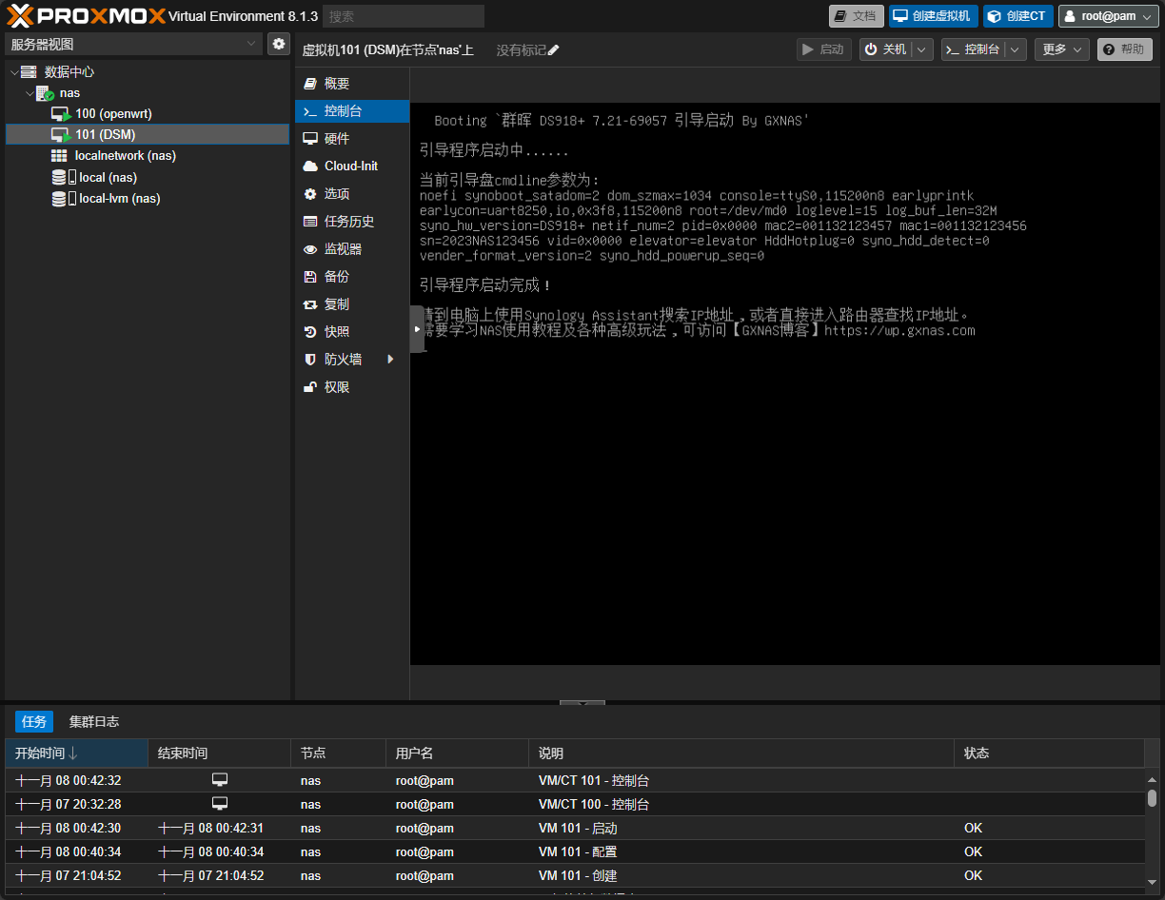Viewport: 1165px width, 900px height.
Task: Expand the 关机 shutdown dropdown arrow
Action: click(921, 49)
